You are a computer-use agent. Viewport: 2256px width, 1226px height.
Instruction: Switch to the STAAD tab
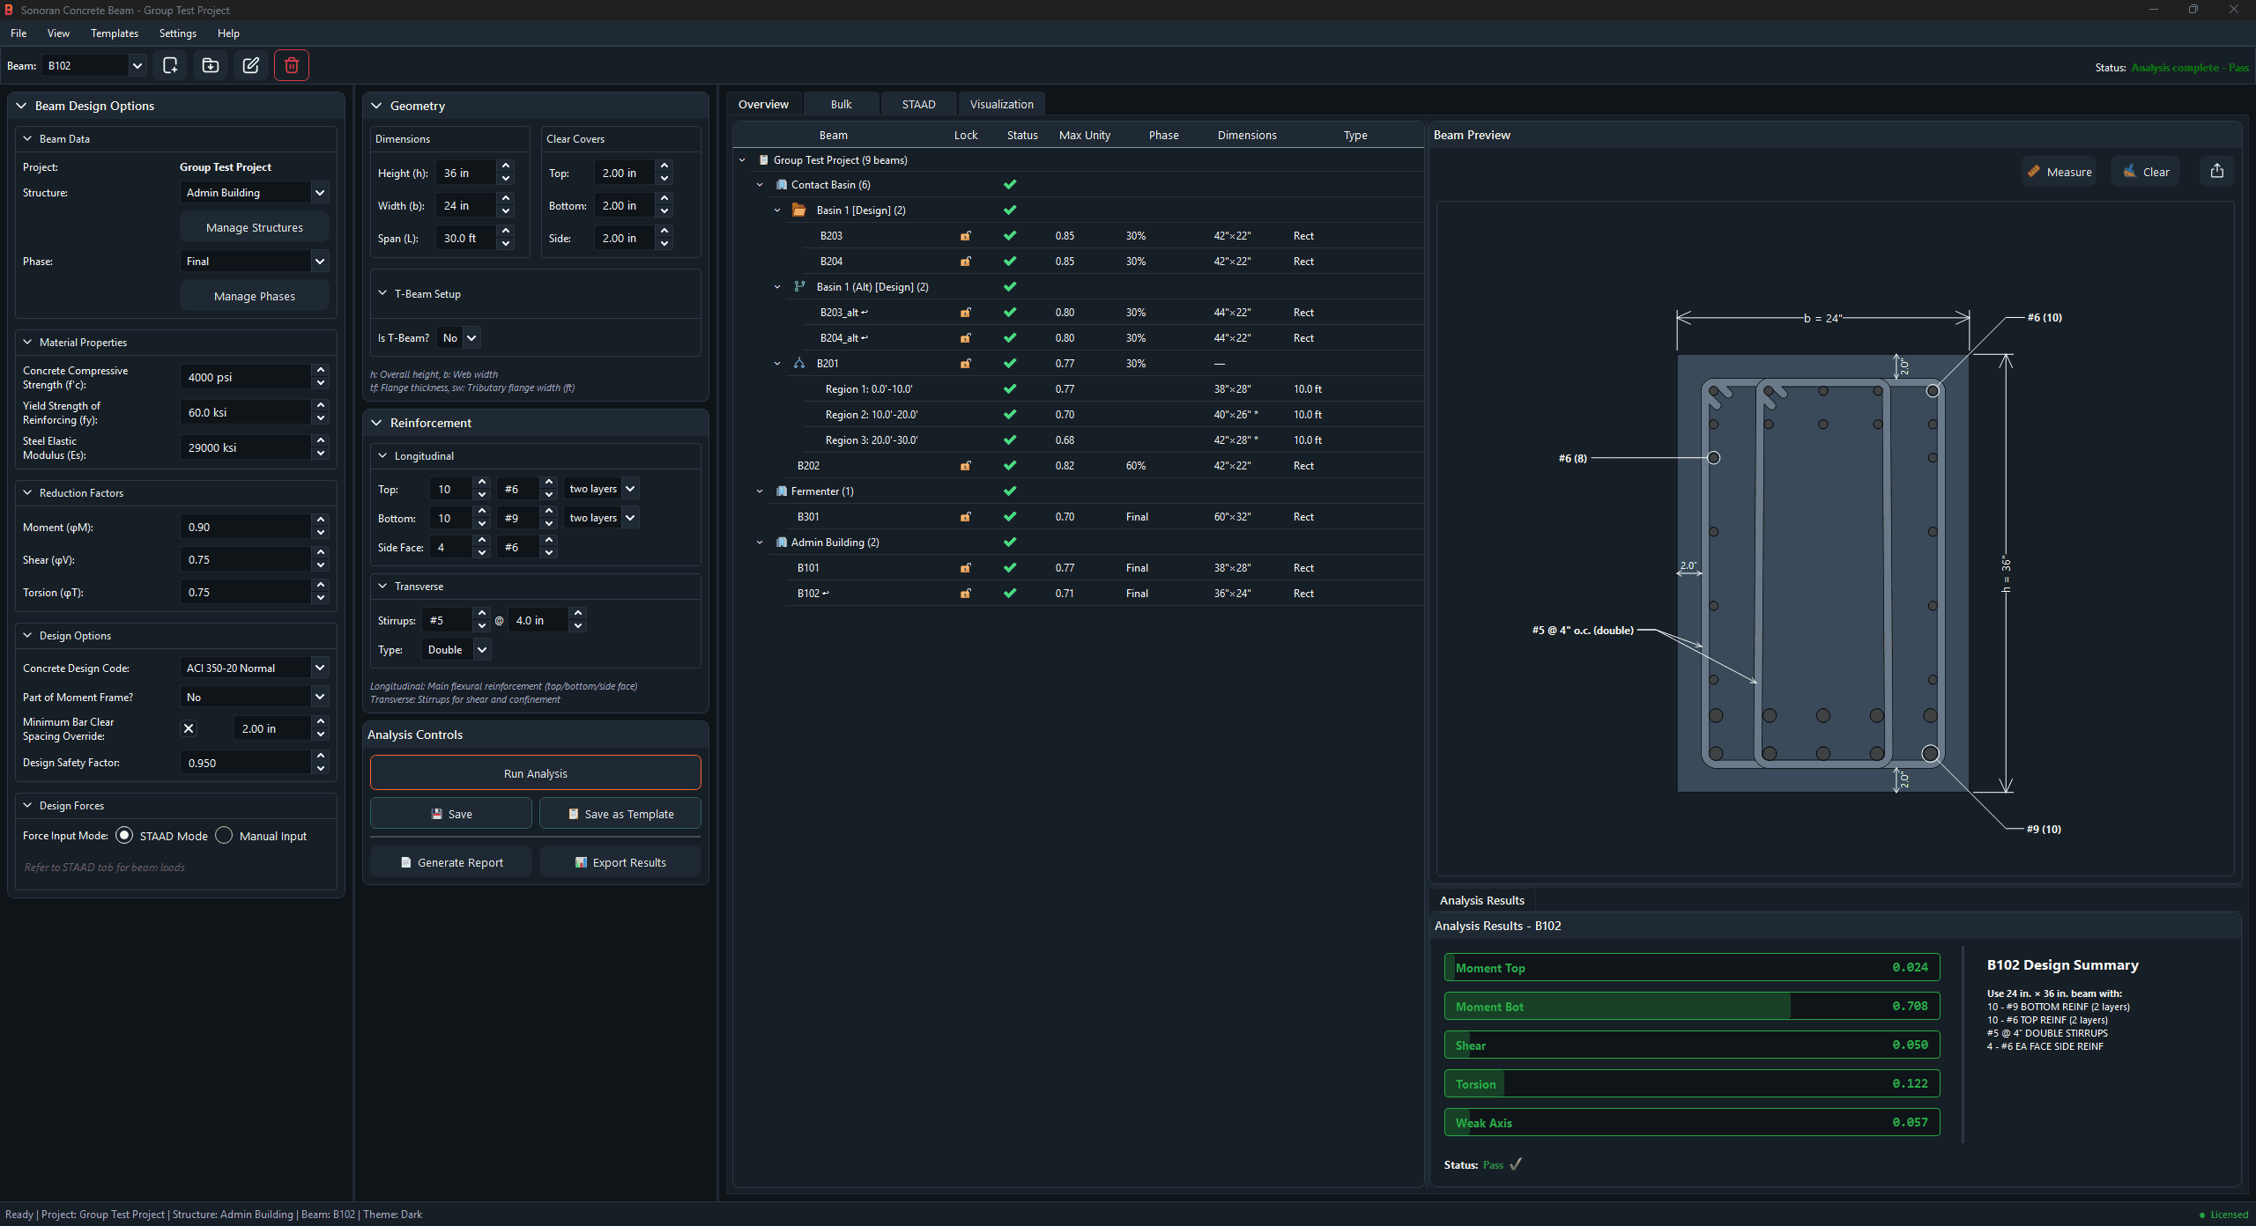click(918, 104)
